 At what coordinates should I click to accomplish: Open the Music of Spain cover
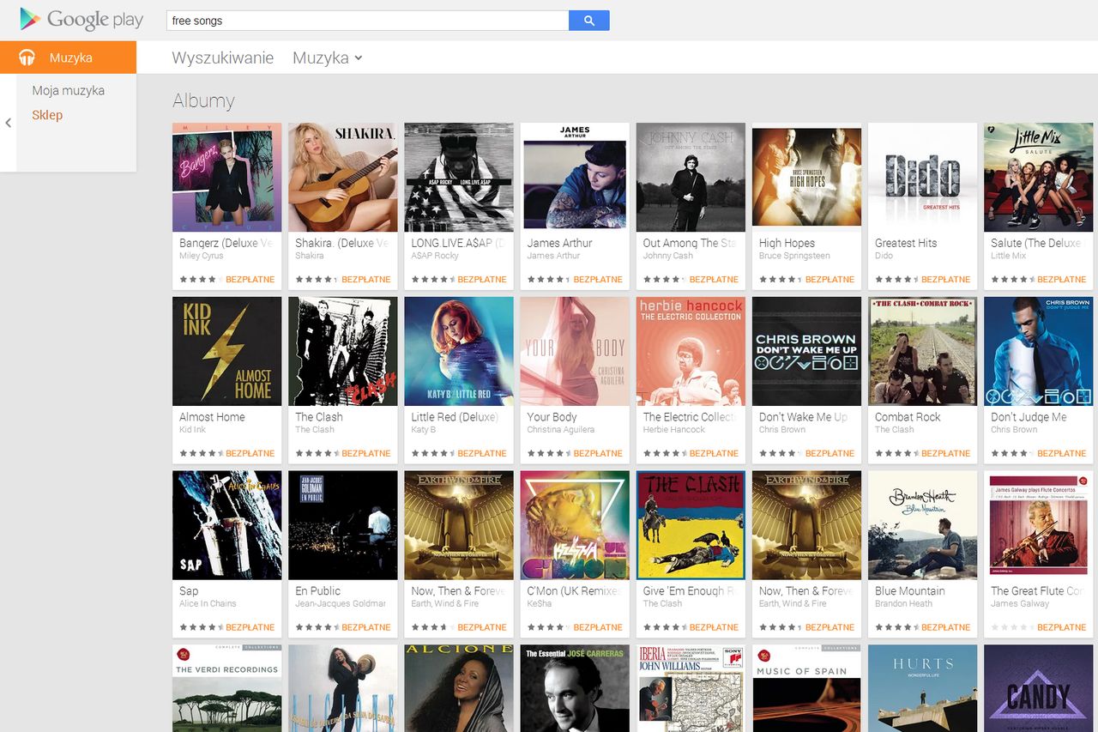coord(807,688)
